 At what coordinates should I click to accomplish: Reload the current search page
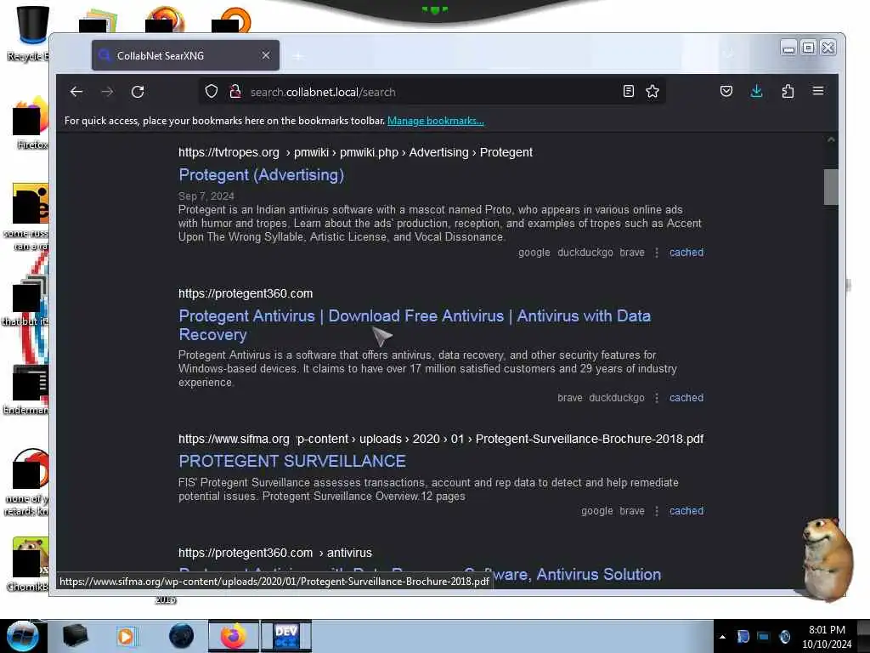(138, 92)
